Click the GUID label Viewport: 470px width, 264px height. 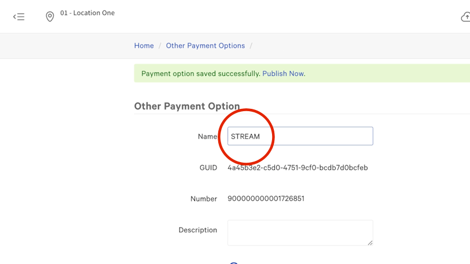(208, 168)
